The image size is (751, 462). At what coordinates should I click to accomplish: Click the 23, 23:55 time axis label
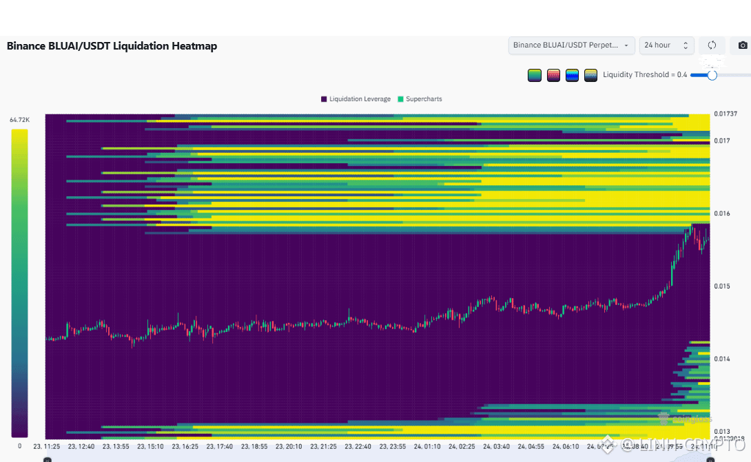[392, 446]
